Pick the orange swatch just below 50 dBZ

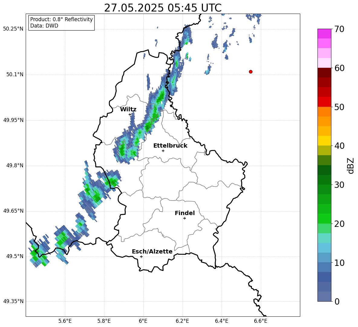pos(324,112)
